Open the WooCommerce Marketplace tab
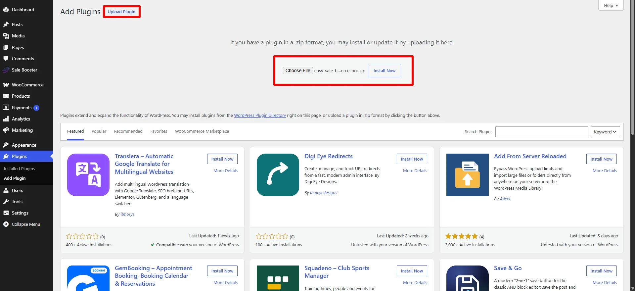The height and width of the screenshot is (291, 635). point(202,131)
